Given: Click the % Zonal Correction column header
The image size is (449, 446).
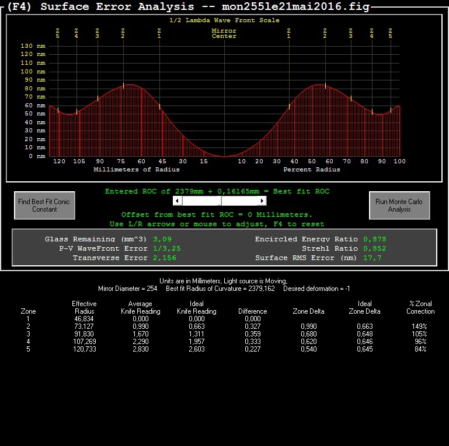Looking at the screenshot, I should (420, 307).
